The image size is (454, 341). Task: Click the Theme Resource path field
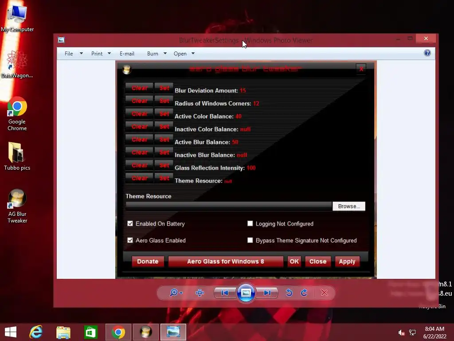click(229, 206)
